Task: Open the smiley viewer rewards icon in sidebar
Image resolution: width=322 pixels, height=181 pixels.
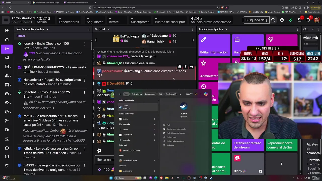Action: pos(7,112)
